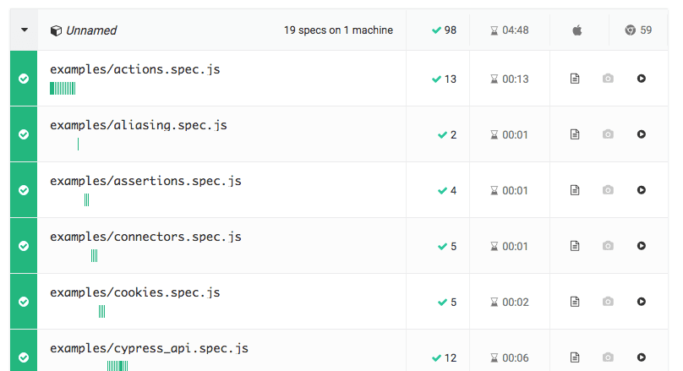The image size is (683, 371).
Task: Open examples/assertions.spec.js spec
Action: [x=145, y=181]
